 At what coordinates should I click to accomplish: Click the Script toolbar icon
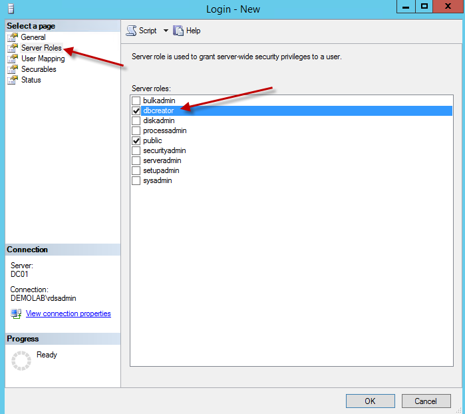coord(131,31)
